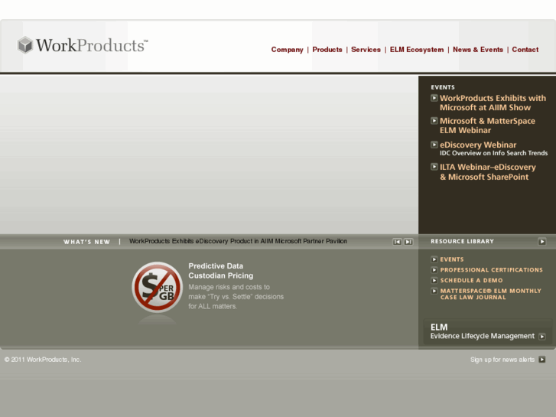Open the Events resource link
The width and height of the screenshot is (556, 417).
(452, 259)
